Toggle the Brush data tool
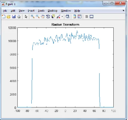The image size is (128, 120). (58, 16)
